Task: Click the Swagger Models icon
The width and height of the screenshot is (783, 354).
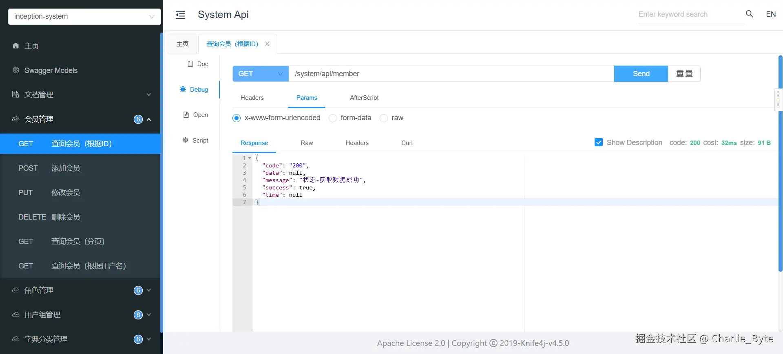Action: tap(16, 70)
